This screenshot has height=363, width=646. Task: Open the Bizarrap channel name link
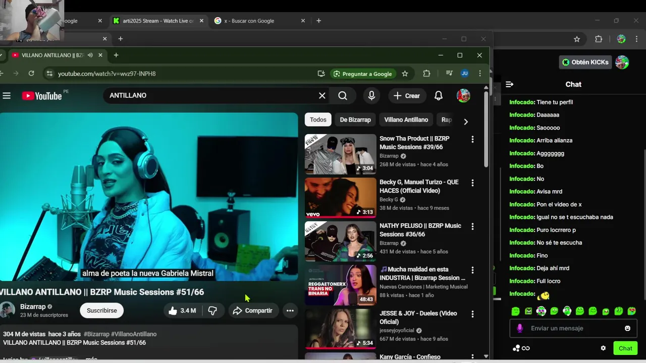pyautogui.click(x=33, y=307)
